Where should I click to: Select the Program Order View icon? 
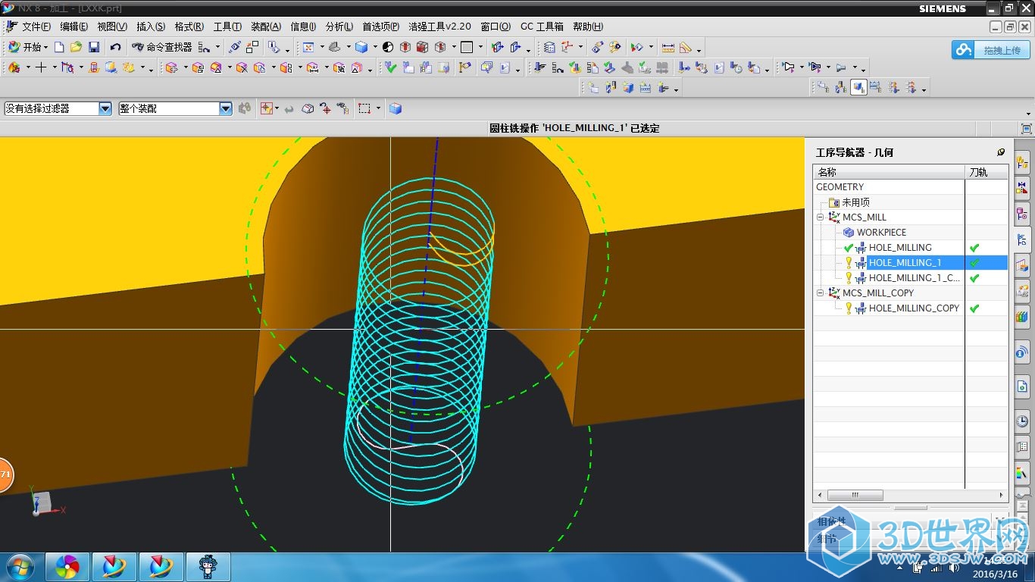824,87
